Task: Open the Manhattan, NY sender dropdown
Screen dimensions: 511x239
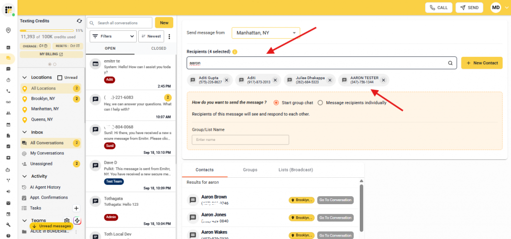Action: coord(266,33)
